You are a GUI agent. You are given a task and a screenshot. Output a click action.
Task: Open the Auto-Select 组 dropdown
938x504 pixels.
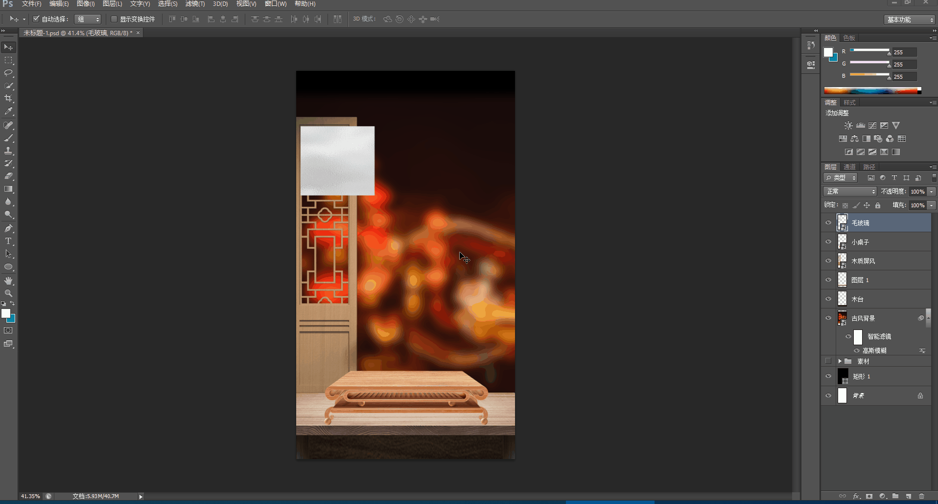(x=88, y=19)
